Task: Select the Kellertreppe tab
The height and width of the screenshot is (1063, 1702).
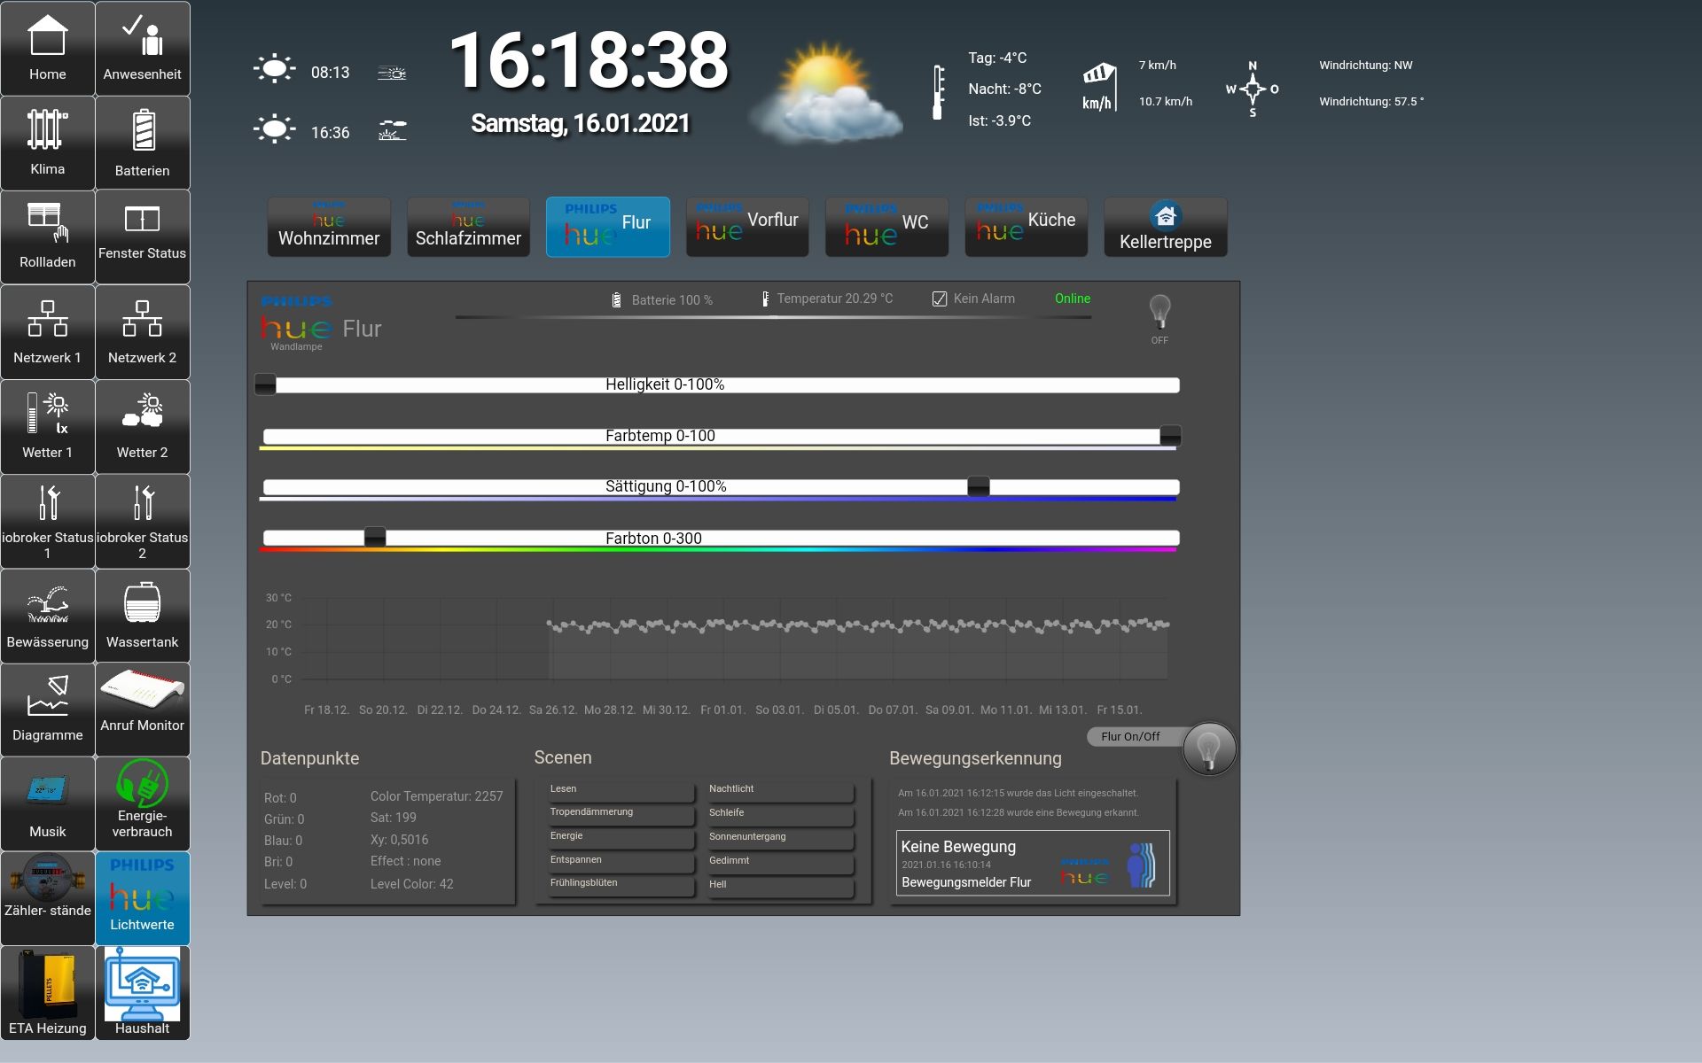Action: [1165, 228]
